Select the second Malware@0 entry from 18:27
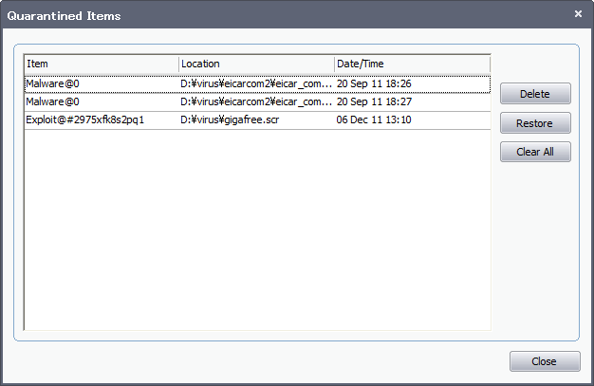The height and width of the screenshot is (386, 594). [x=257, y=101]
